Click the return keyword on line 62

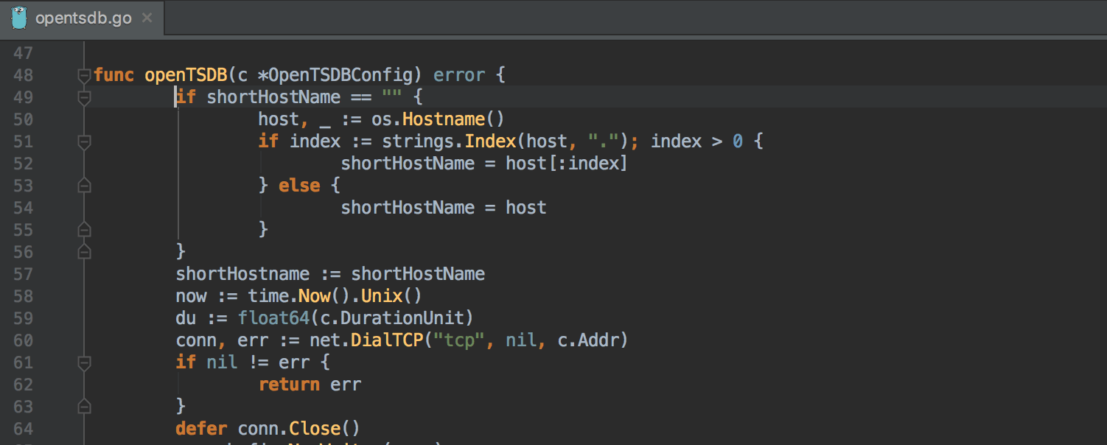tap(289, 385)
